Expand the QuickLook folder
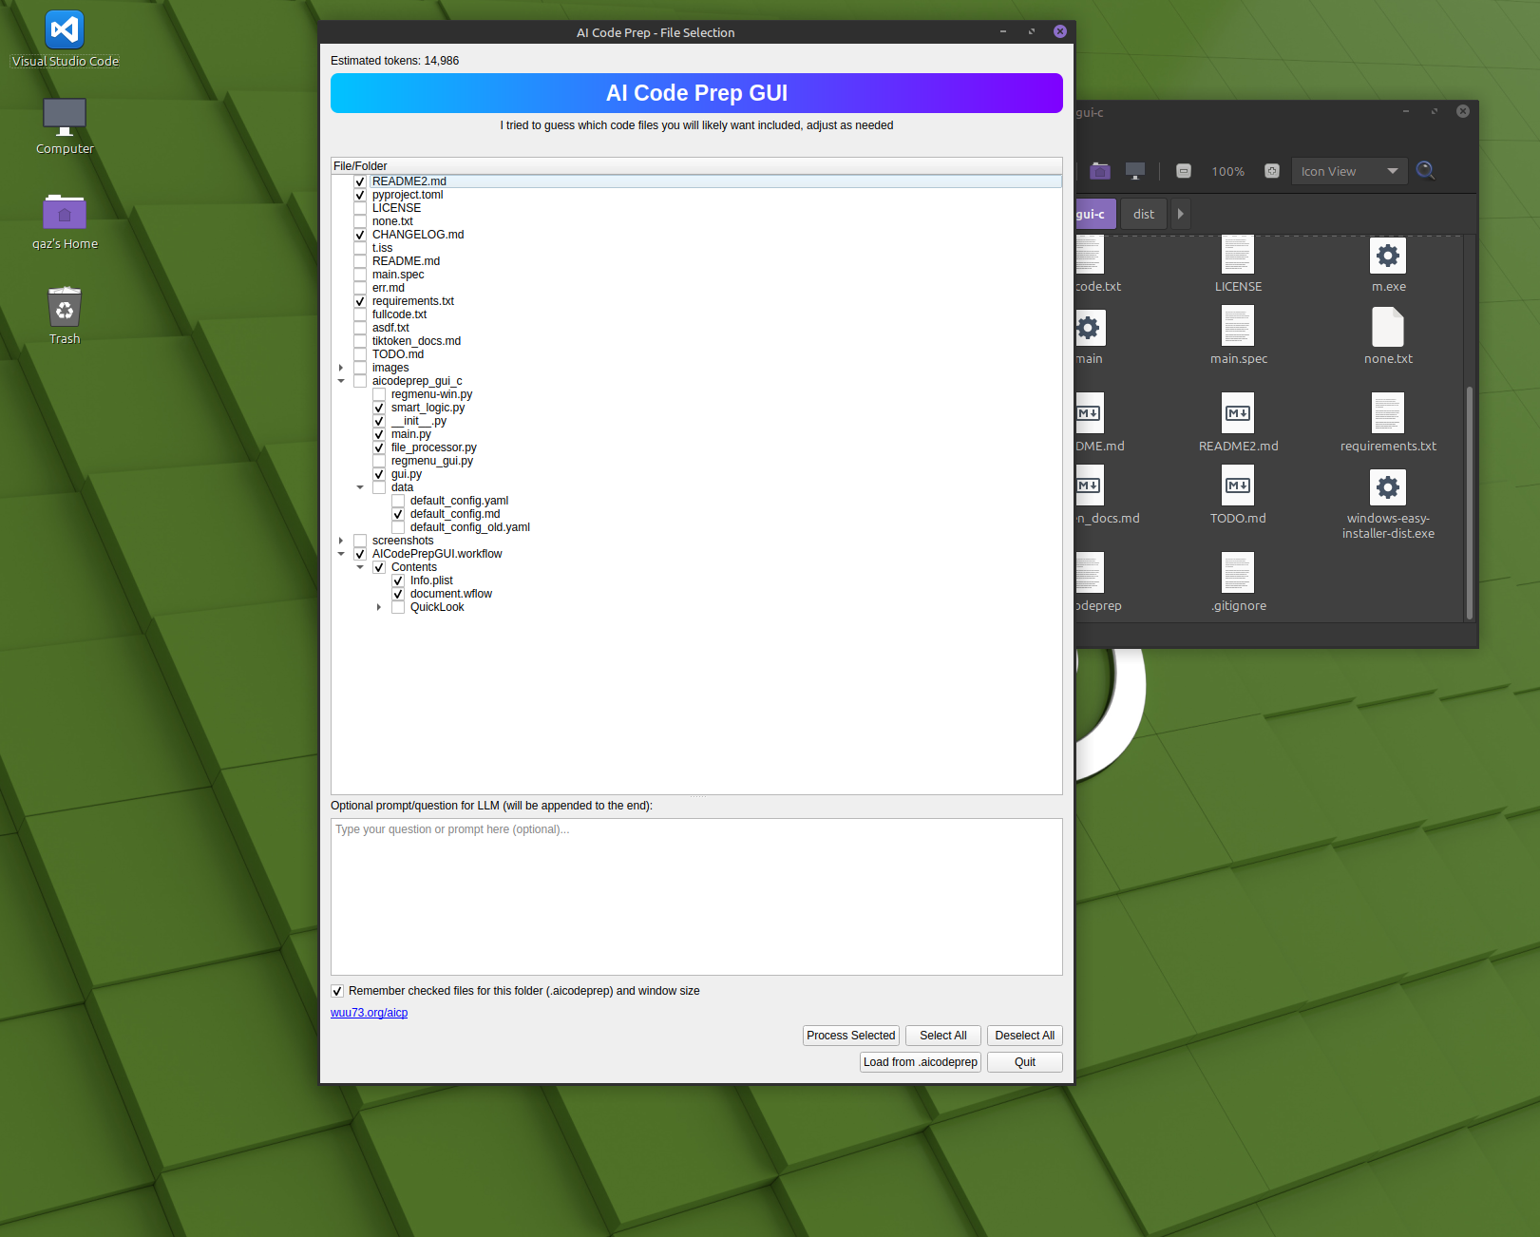The image size is (1540, 1237). click(x=379, y=607)
